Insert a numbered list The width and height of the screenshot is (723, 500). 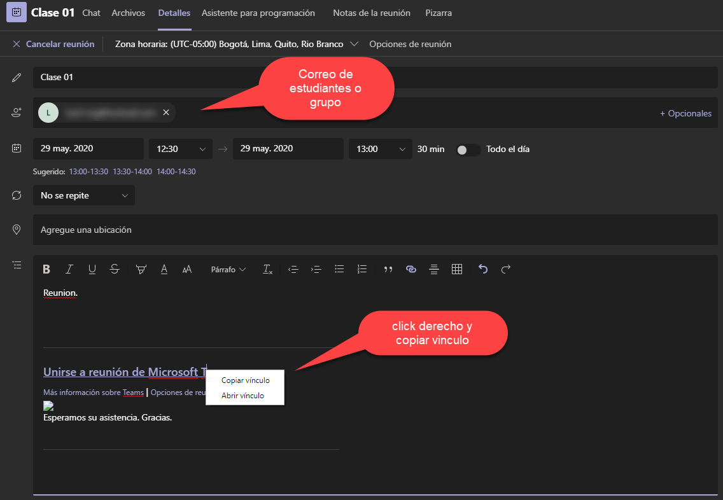pos(362,269)
